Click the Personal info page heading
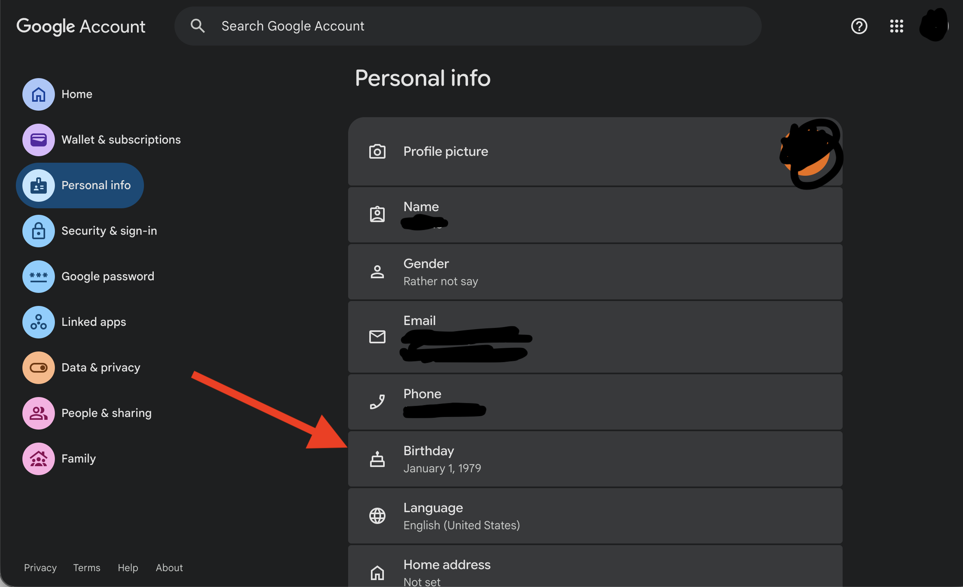Image resolution: width=963 pixels, height=587 pixels. (x=423, y=78)
